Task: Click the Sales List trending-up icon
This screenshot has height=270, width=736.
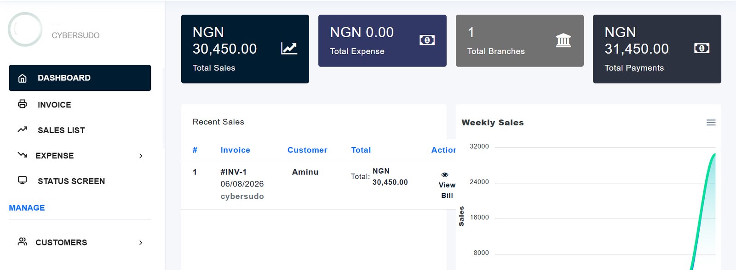Action: pos(22,129)
